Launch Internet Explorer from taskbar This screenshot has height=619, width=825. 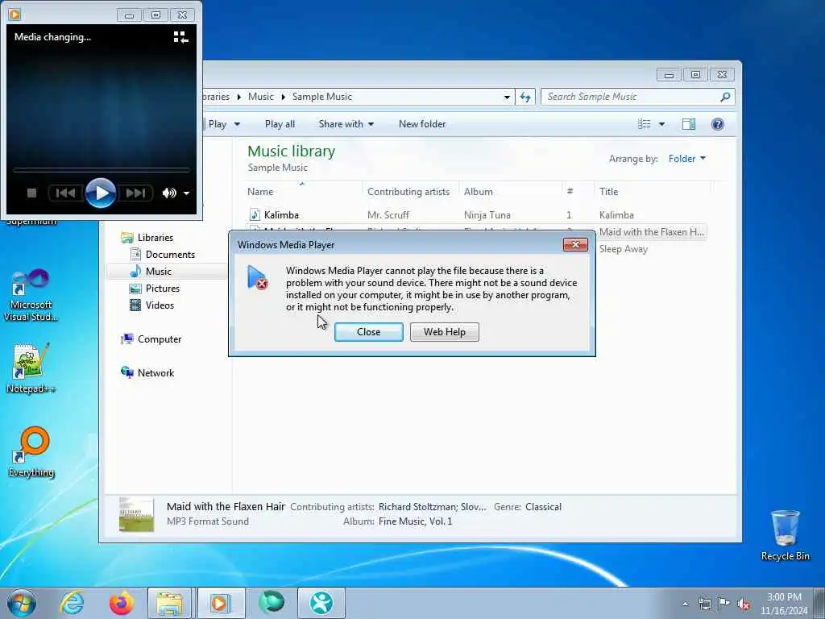(x=72, y=603)
